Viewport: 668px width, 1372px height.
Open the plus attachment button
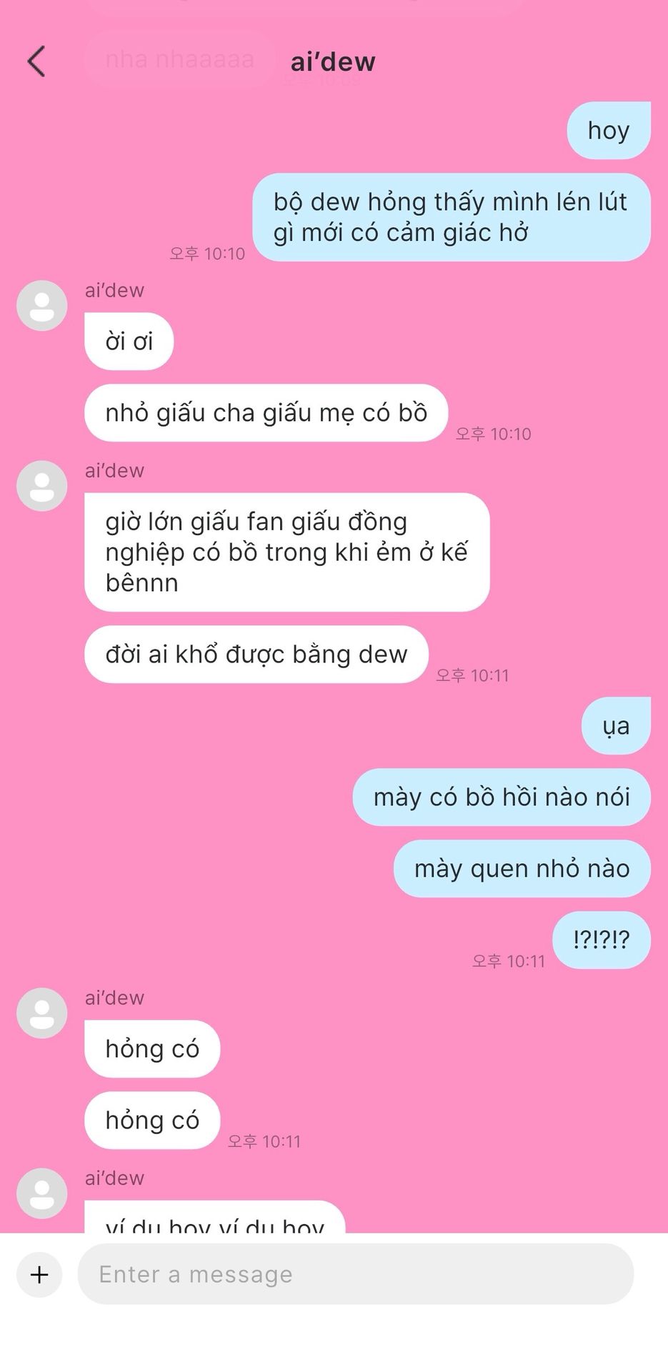[39, 1274]
